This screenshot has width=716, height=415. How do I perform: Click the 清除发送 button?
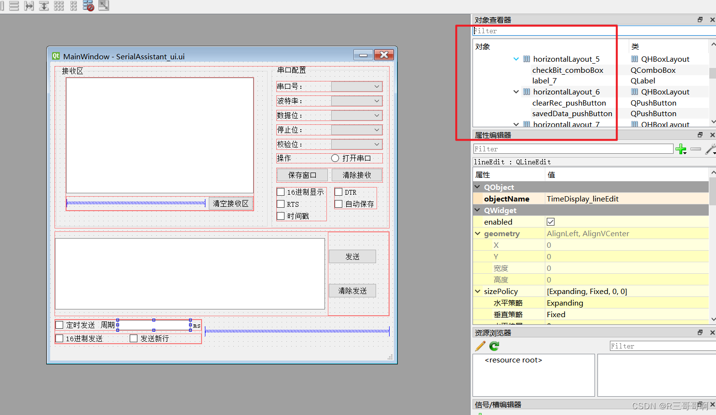point(352,291)
